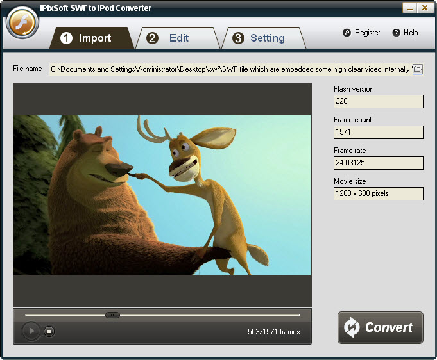Open the Edit tab
This screenshot has height=360, width=437.
click(x=178, y=38)
